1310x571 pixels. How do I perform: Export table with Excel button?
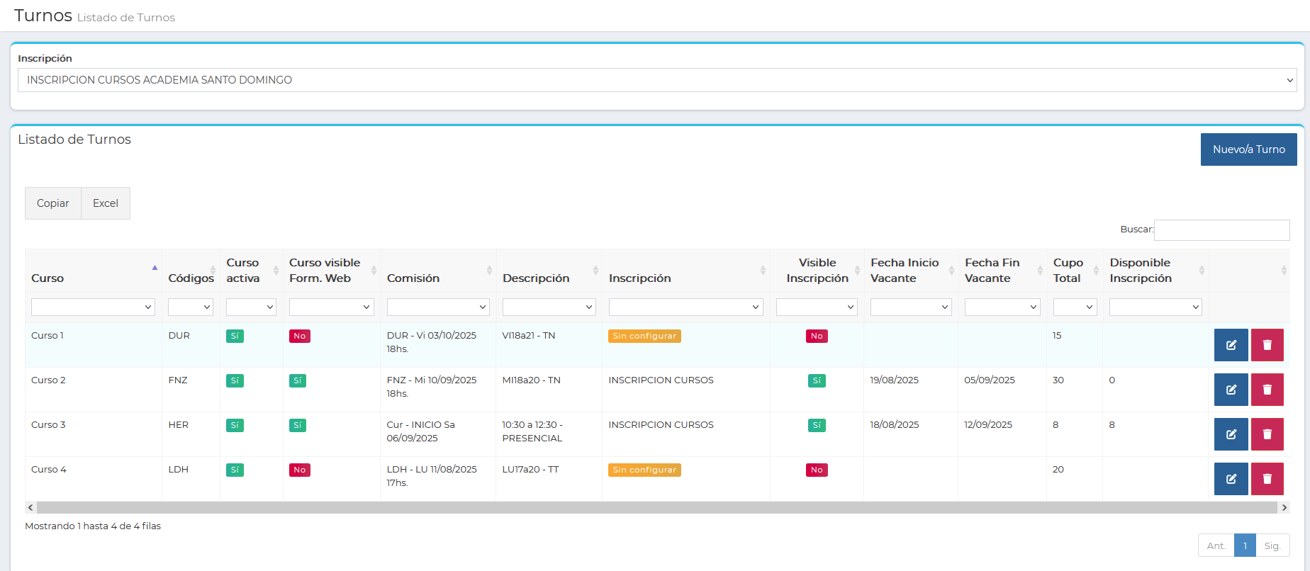pyautogui.click(x=106, y=203)
